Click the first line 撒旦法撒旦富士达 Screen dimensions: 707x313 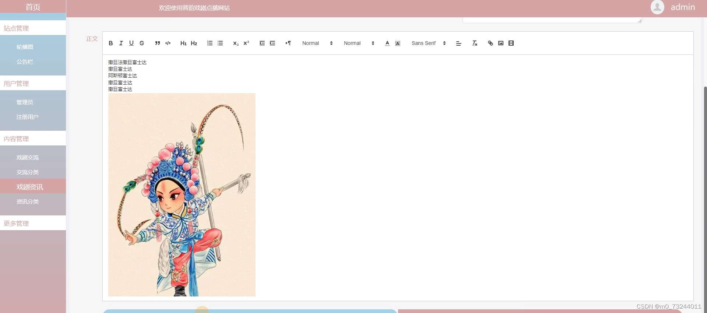127,62
